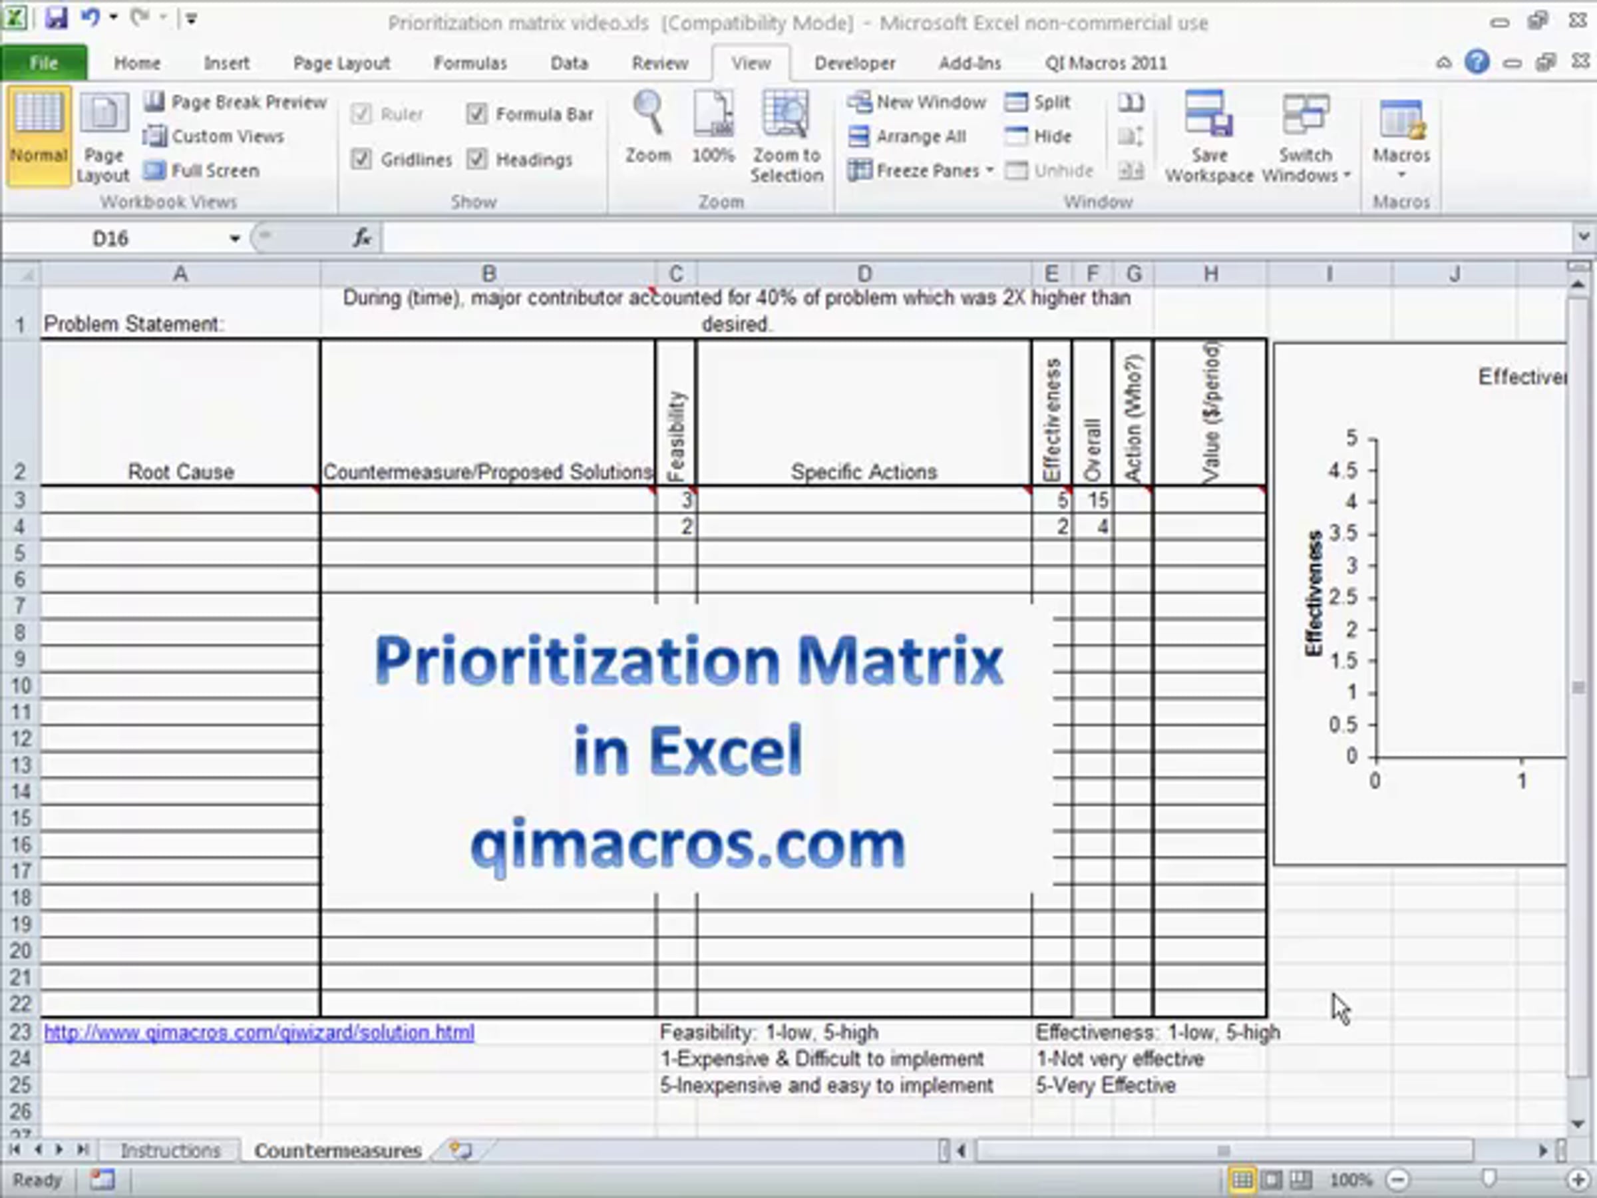Click the Insert Worksheet tab icon
The width and height of the screenshot is (1597, 1198).
(x=460, y=1149)
